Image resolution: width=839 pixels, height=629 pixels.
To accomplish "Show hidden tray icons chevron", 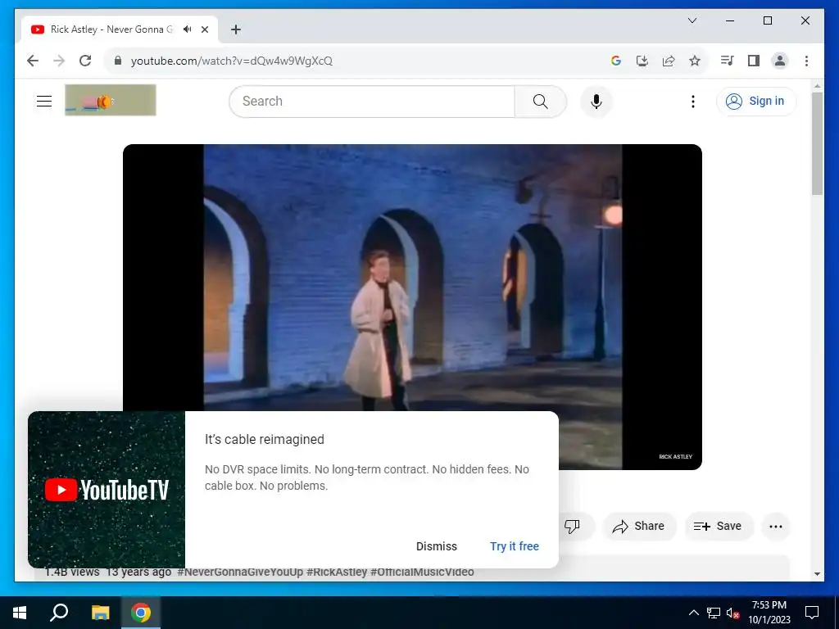I will click(x=693, y=613).
